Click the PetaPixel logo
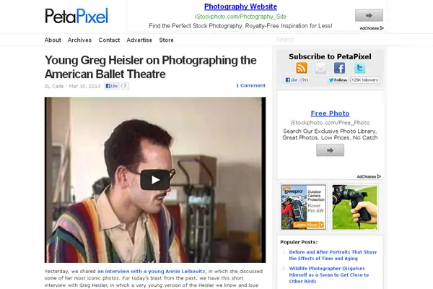This screenshot has height=289, width=433. click(76, 16)
